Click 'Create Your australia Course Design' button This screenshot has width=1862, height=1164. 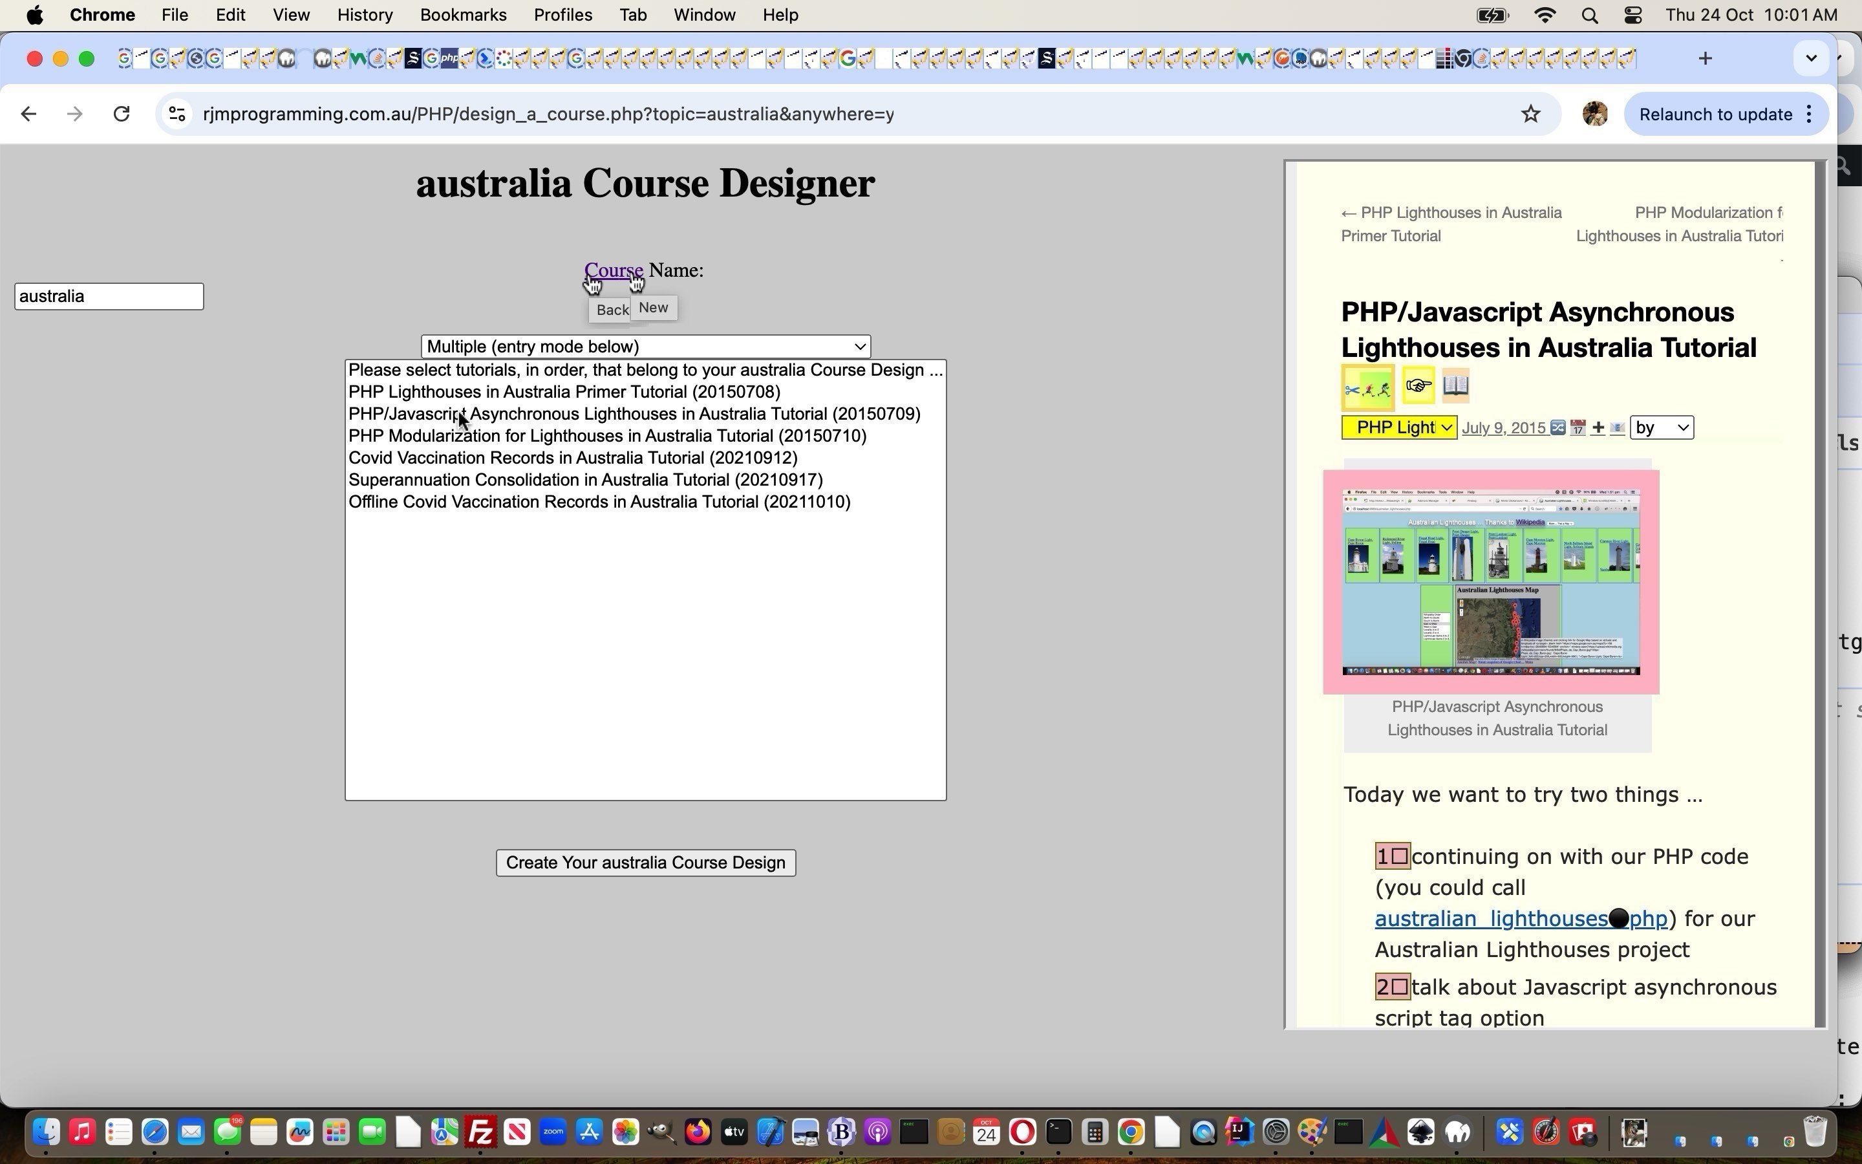645,863
